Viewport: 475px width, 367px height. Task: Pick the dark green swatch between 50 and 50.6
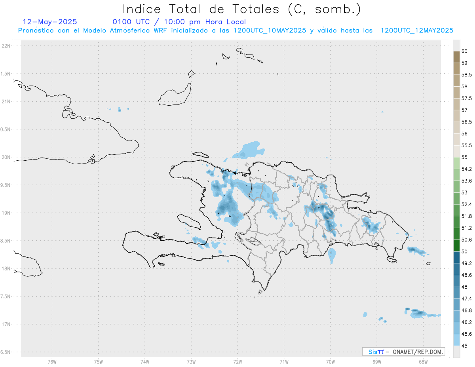click(456, 245)
